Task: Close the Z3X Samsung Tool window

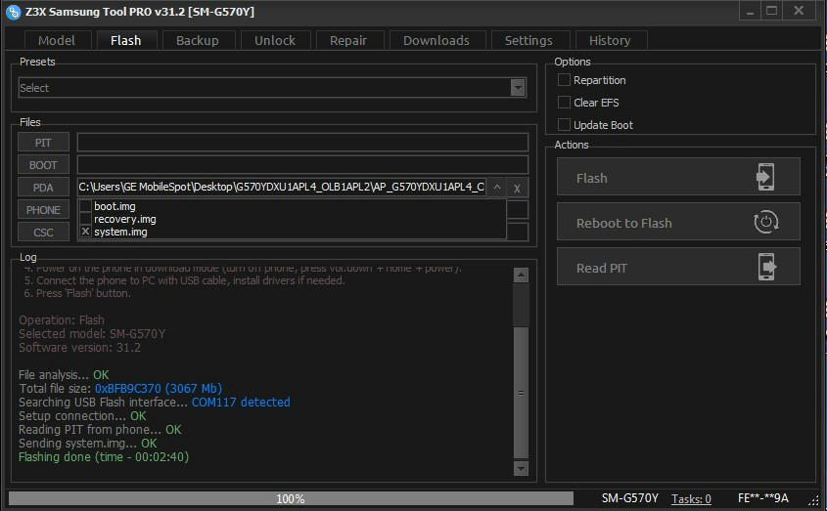Action: [799, 11]
